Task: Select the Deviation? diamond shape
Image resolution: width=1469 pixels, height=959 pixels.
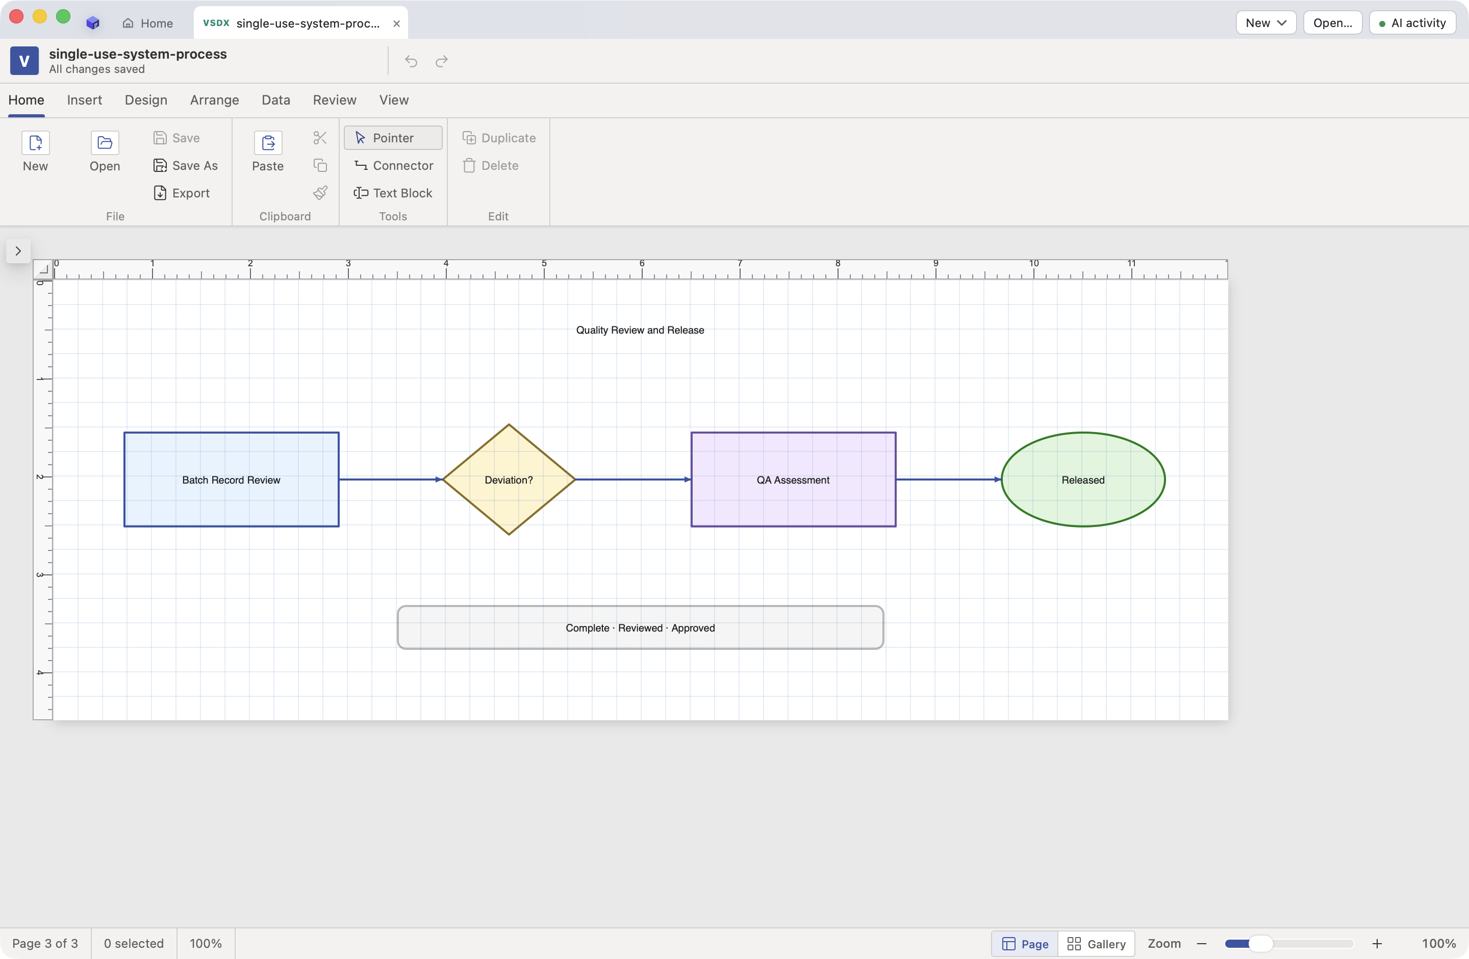Action: 509,479
